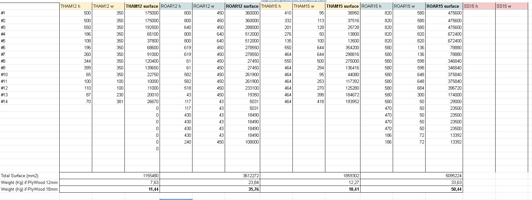Click the THAM15 weight value 12,27
This screenshot has height=200, width=532.
pyautogui.click(x=353, y=182)
